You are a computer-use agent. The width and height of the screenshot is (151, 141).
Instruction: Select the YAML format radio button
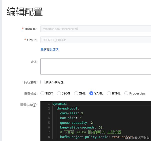[91, 93]
